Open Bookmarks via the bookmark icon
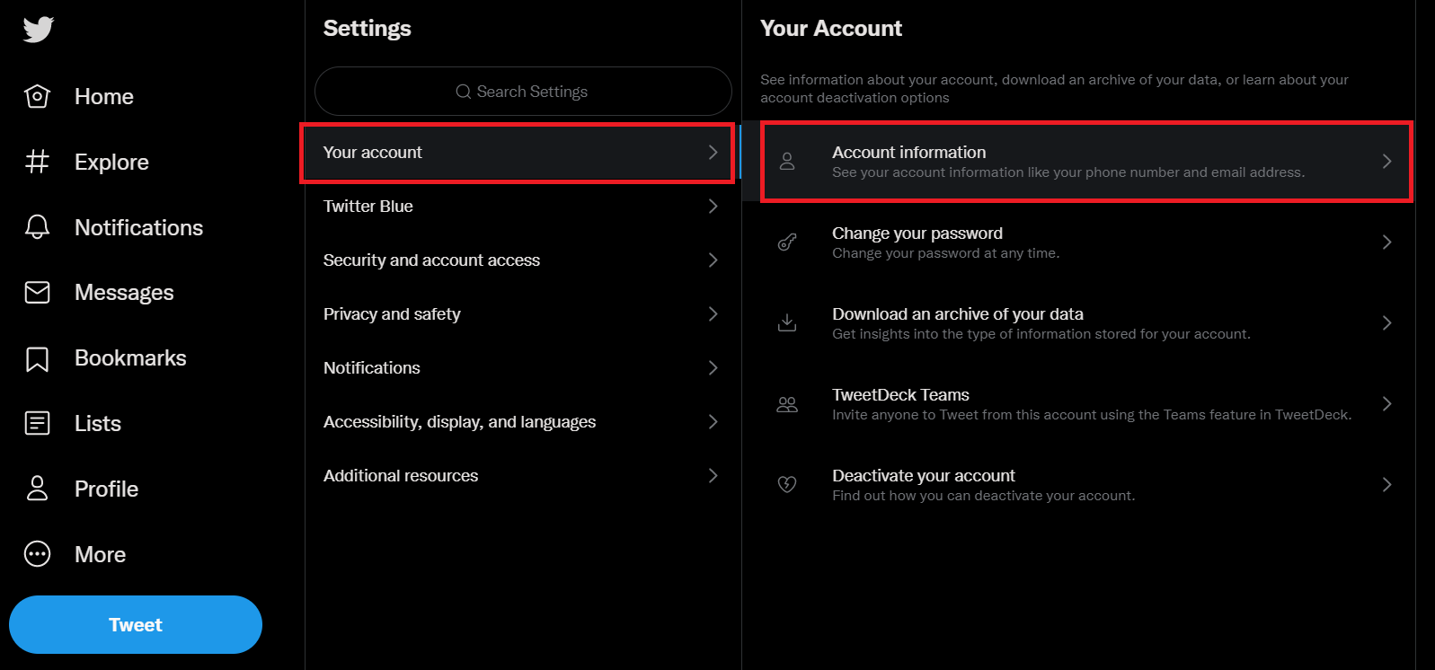This screenshot has width=1435, height=670. (37, 358)
